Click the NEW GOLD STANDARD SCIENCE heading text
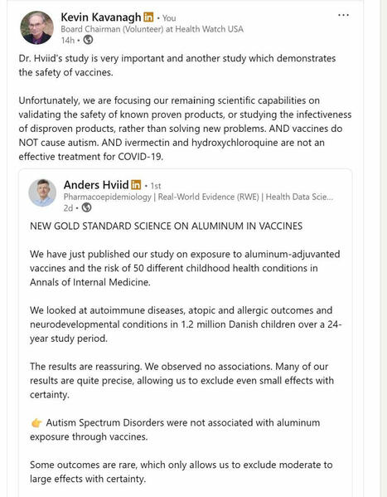387x497 pixels. coord(167,226)
